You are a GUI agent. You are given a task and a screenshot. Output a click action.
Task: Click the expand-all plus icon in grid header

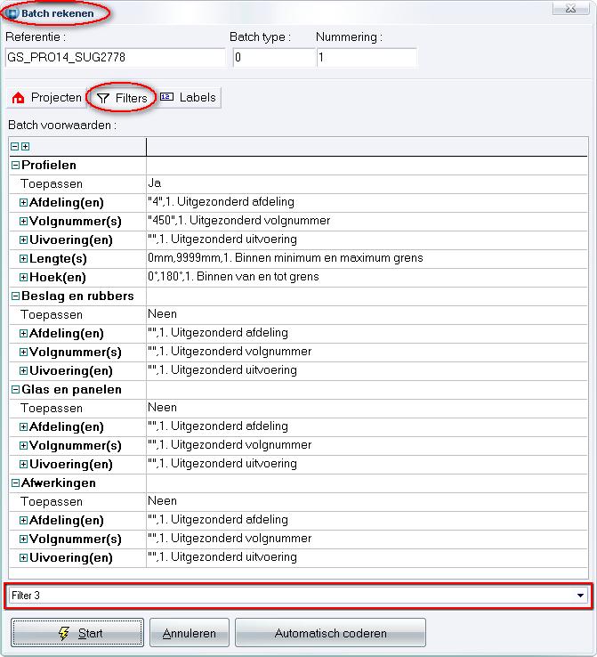tap(26, 146)
